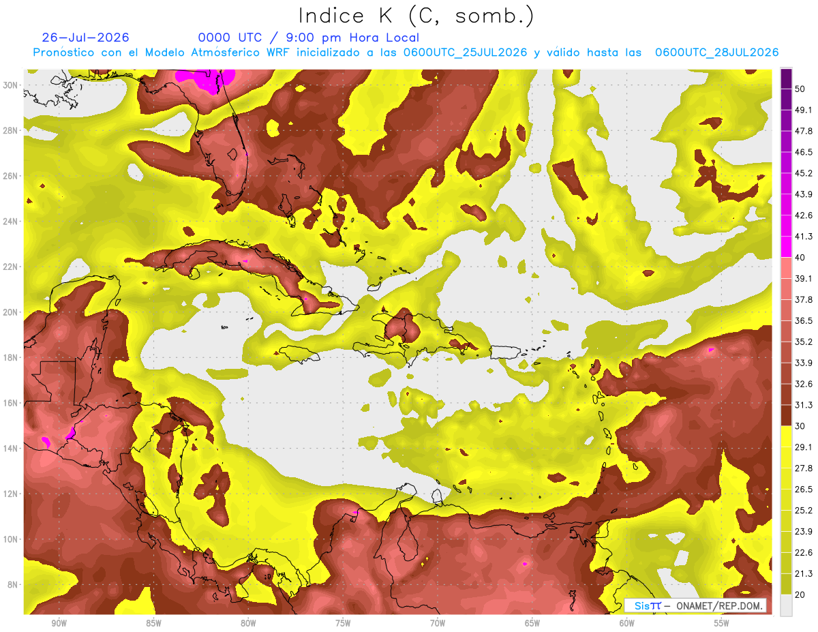Click the '49.1' color bar label

pos(804,110)
